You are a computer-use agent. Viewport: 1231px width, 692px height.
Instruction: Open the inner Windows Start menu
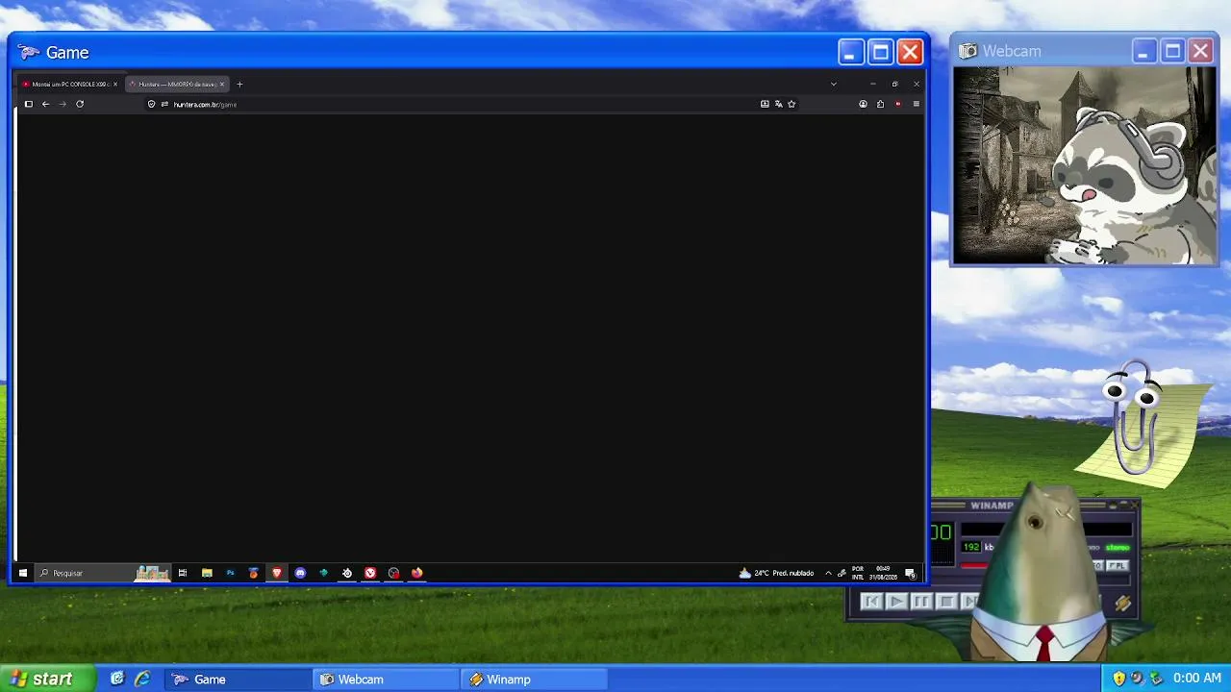[23, 573]
